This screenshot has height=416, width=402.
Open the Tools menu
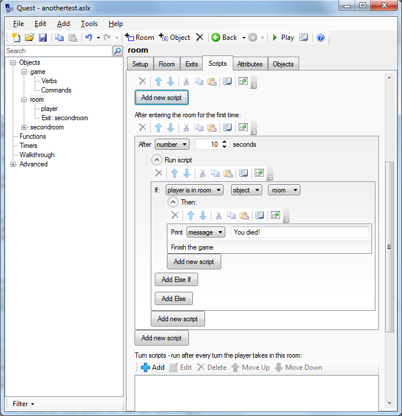(x=89, y=24)
